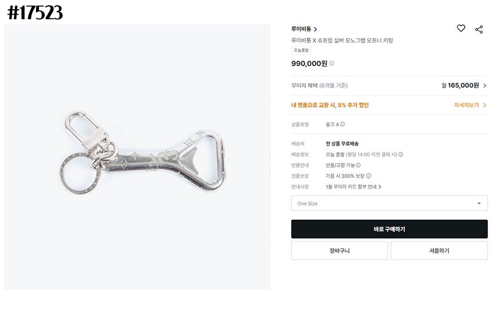Expand the 1월 무이자 카드 할부 안내 notice
Image resolution: width=499 pixels, height=316 pixels.
point(379,187)
